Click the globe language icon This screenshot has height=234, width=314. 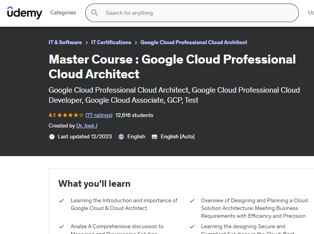(121, 137)
